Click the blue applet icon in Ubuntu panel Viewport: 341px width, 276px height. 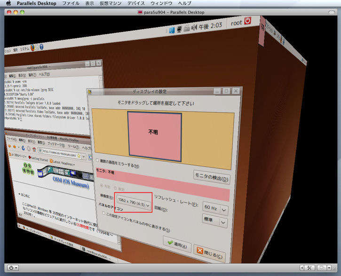pyautogui.click(x=172, y=30)
